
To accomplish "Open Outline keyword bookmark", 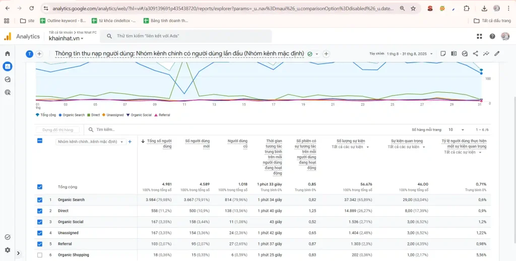I will pos(63,21).
